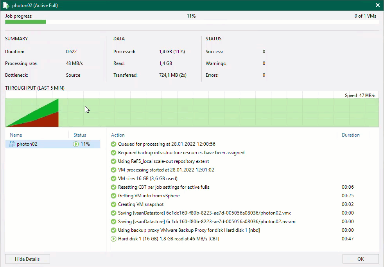
Task: Click the Warnings label in Status
Action: (x=216, y=63)
